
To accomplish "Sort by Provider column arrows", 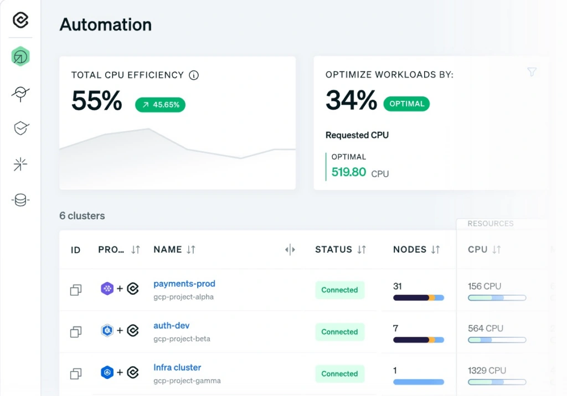I will (x=136, y=250).
